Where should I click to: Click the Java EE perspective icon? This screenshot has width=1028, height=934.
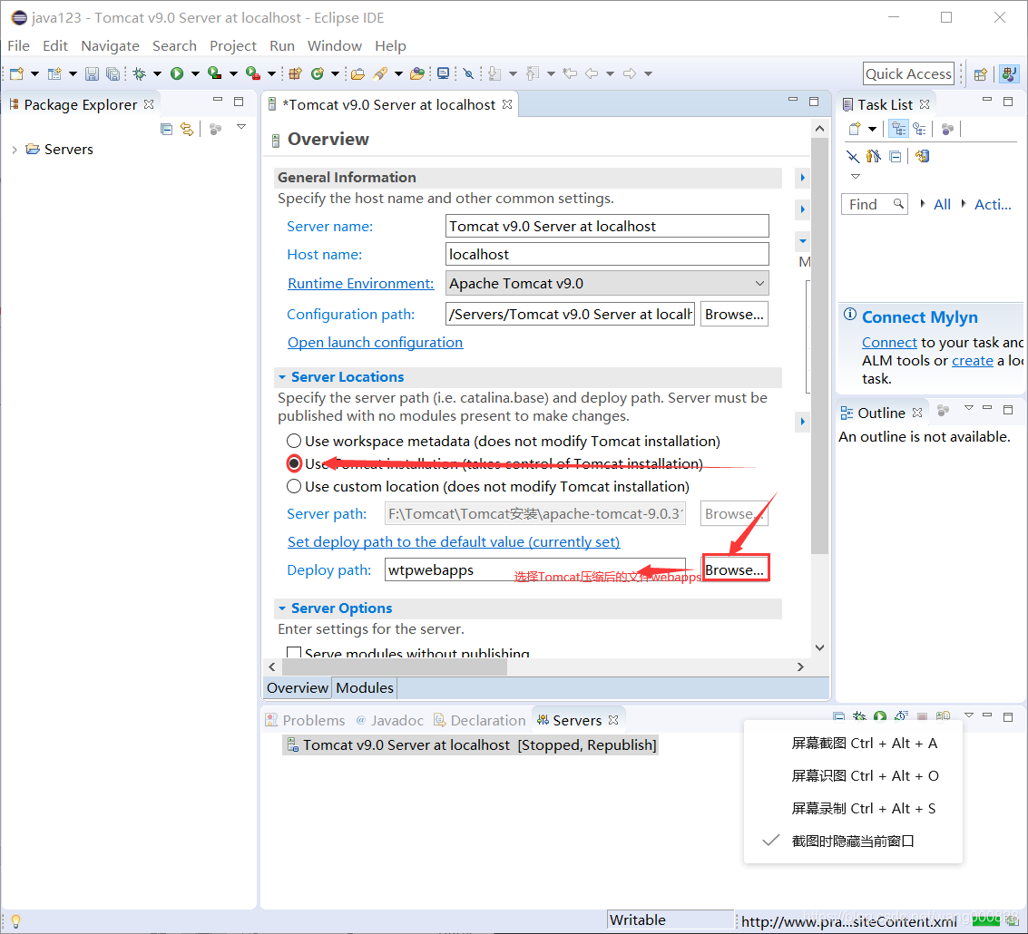[1010, 74]
